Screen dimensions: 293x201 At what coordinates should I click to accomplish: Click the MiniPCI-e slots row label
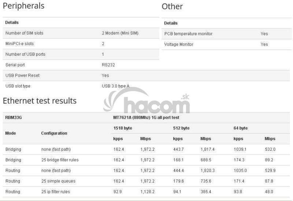19,44
